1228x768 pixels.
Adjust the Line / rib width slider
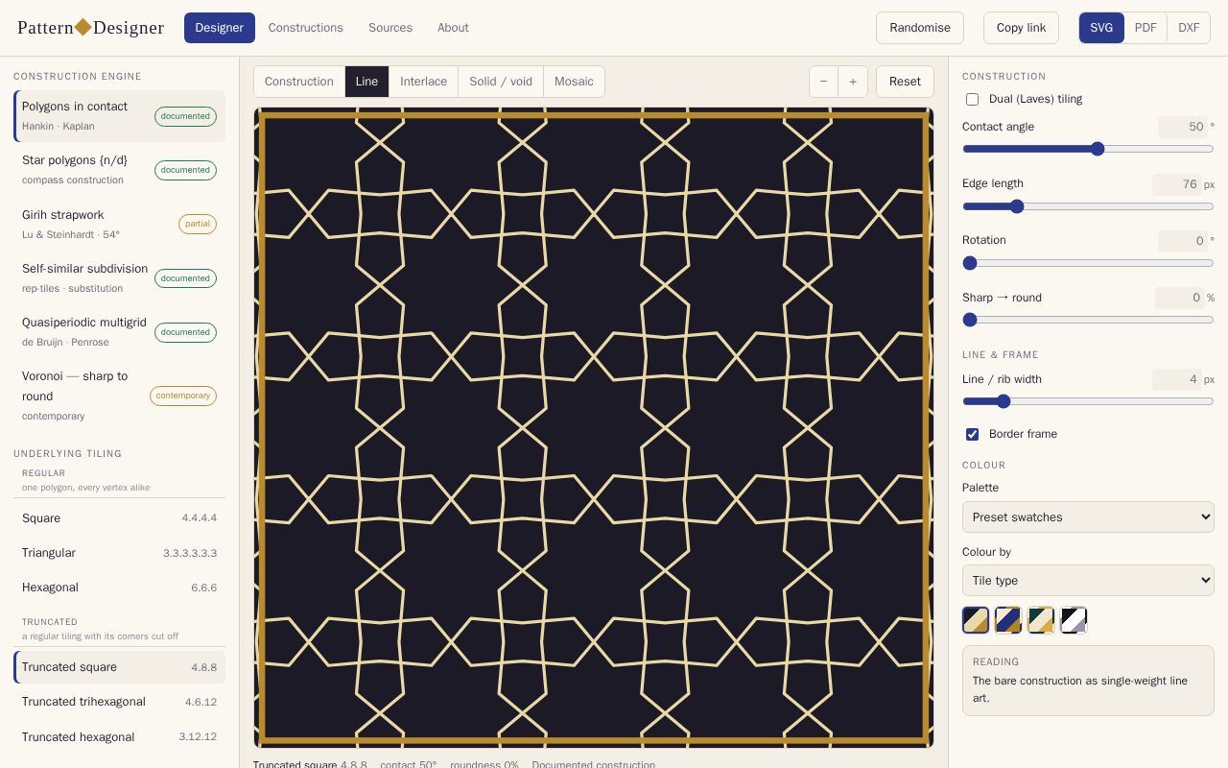pyautogui.click(x=1088, y=401)
